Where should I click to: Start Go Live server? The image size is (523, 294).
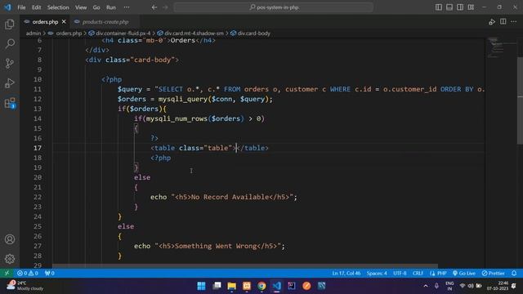click(464, 274)
